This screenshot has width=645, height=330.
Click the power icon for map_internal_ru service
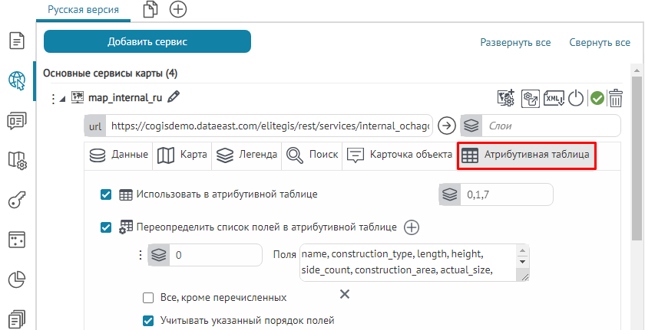pyautogui.click(x=576, y=97)
